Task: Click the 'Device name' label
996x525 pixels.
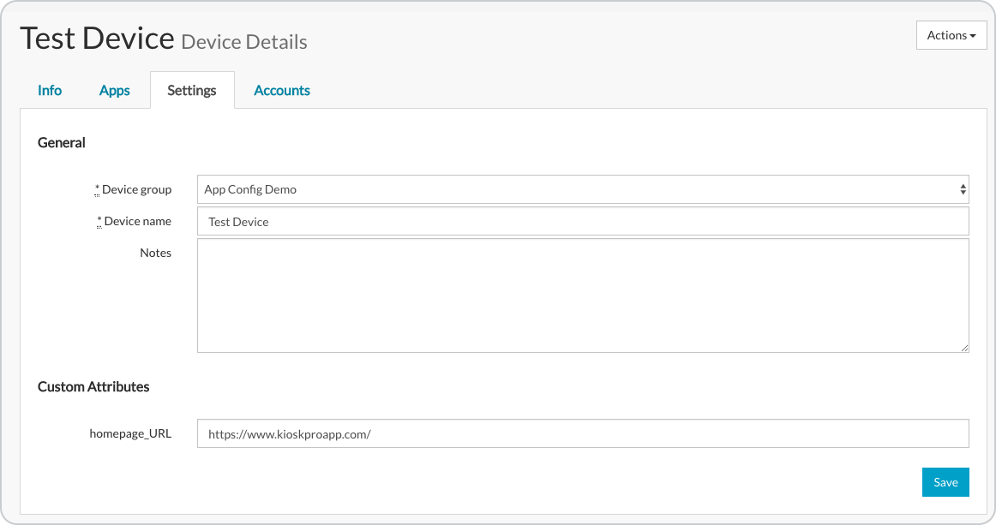Action: [138, 221]
